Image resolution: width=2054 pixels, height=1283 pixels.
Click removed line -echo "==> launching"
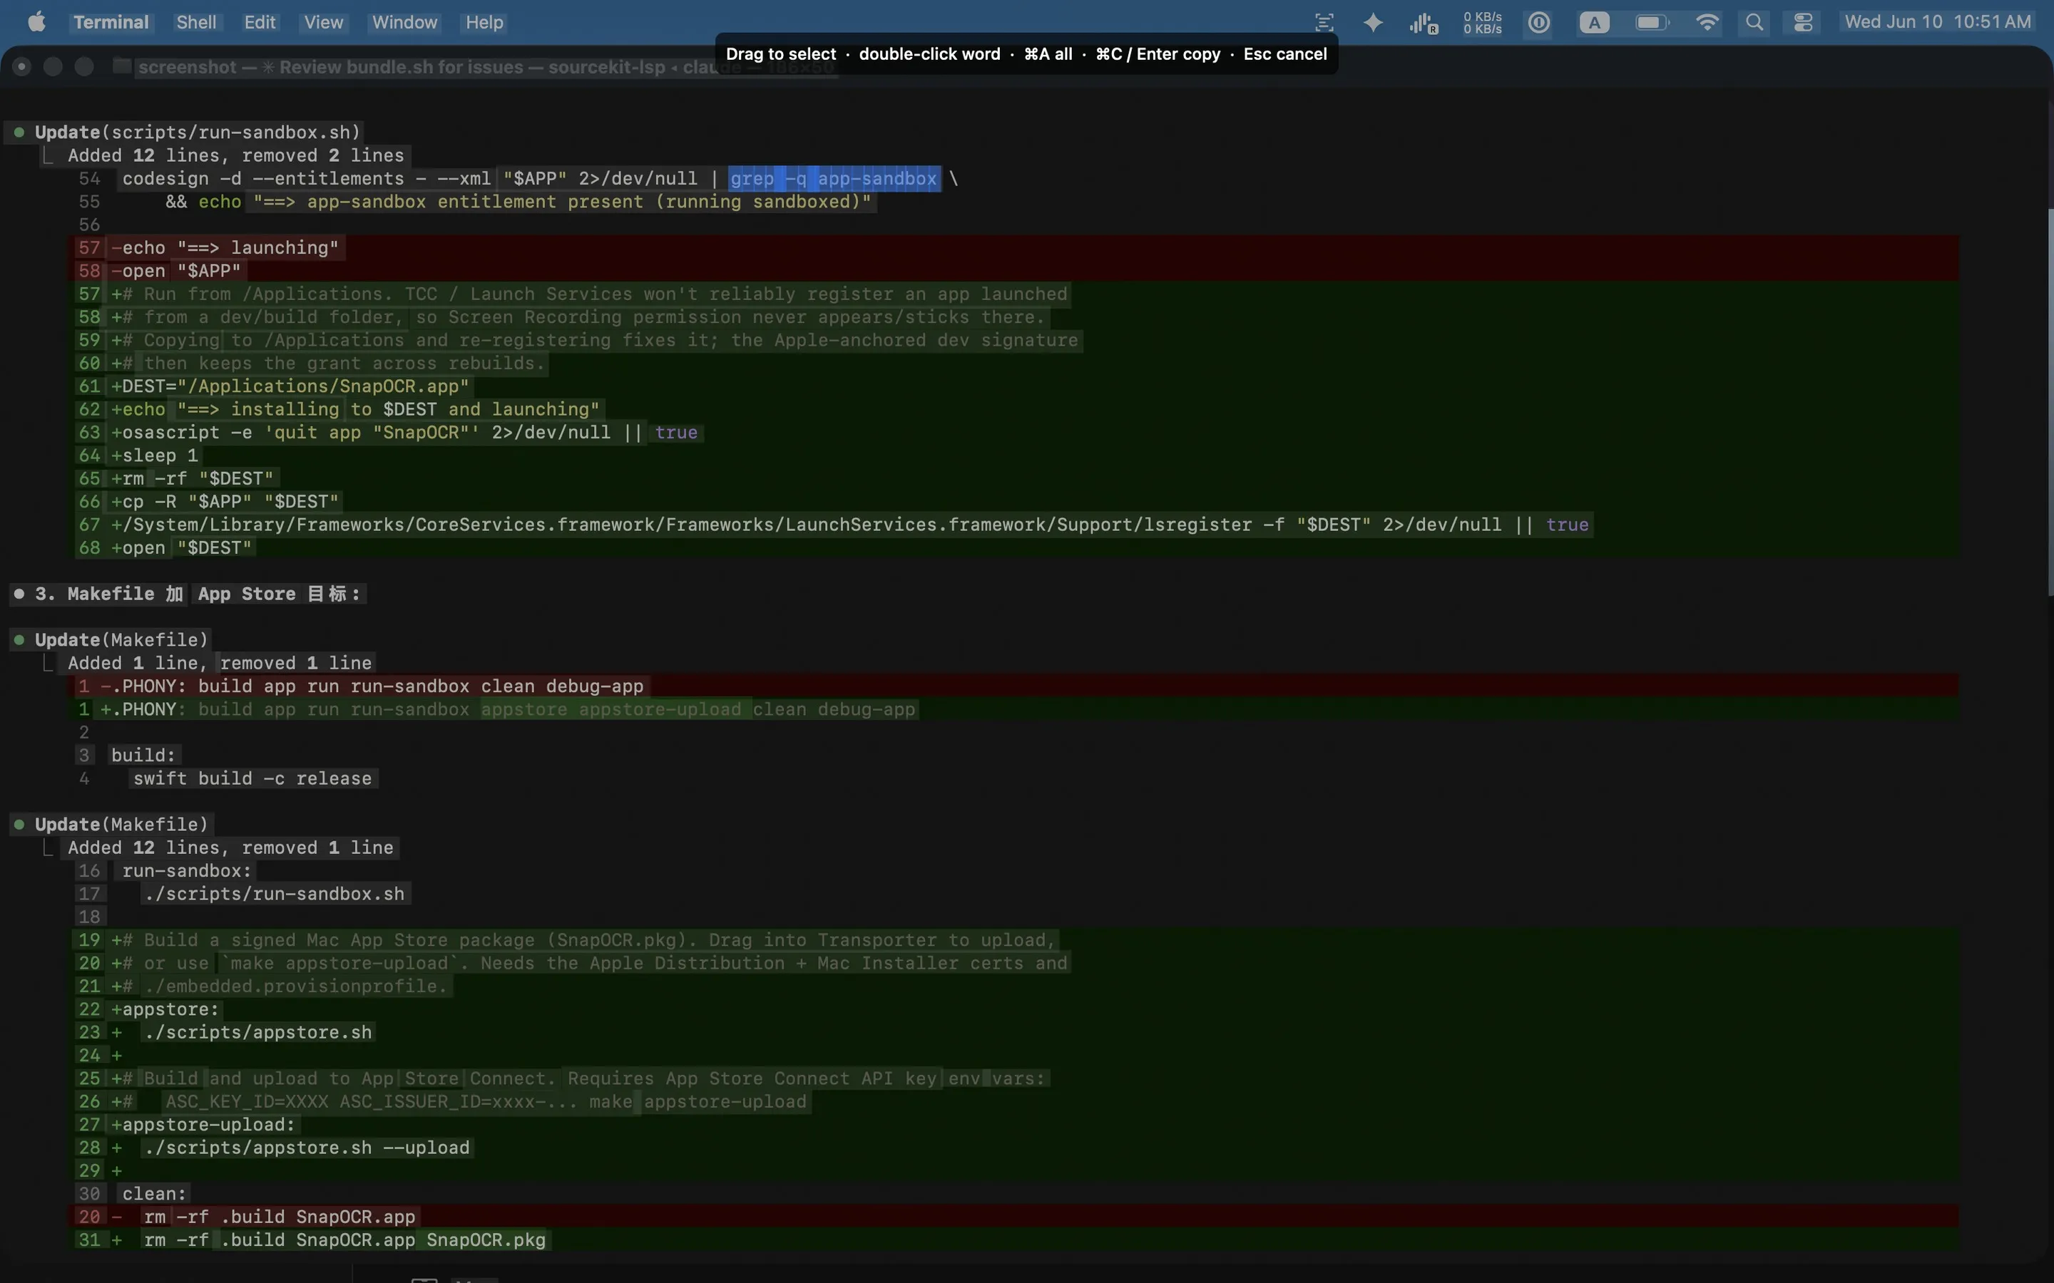pyautogui.click(x=225, y=248)
